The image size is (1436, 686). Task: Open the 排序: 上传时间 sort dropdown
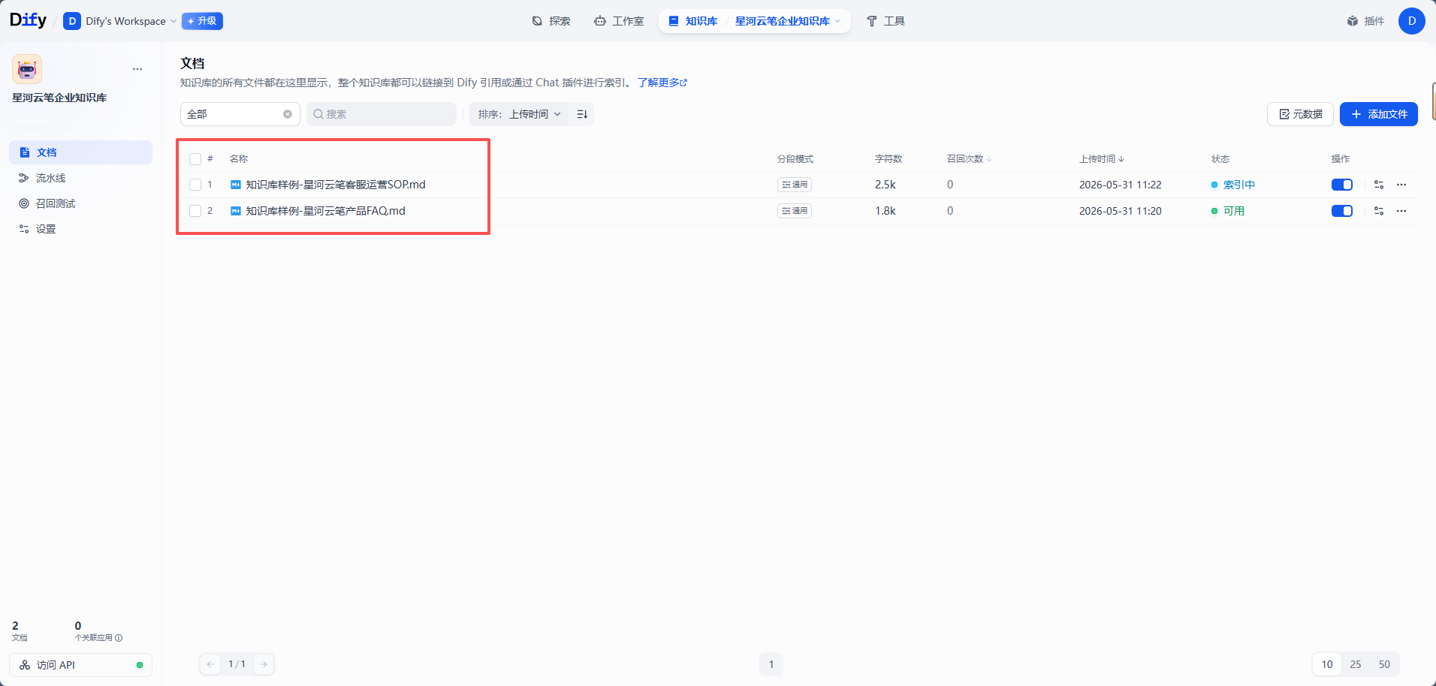point(520,114)
